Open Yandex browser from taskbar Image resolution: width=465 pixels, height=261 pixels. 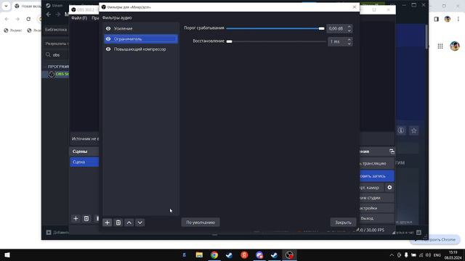244,255
